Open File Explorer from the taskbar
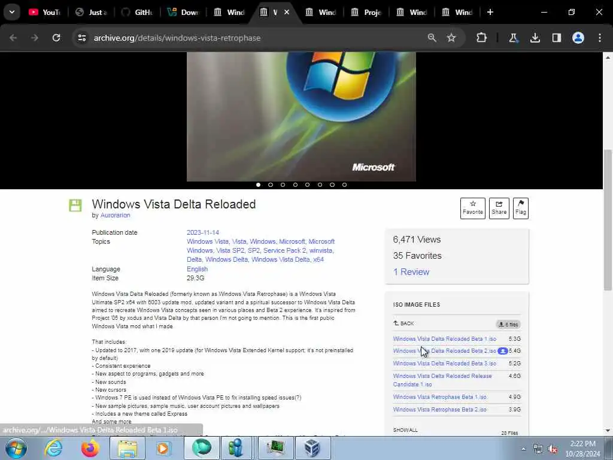613x460 pixels. tap(128, 448)
